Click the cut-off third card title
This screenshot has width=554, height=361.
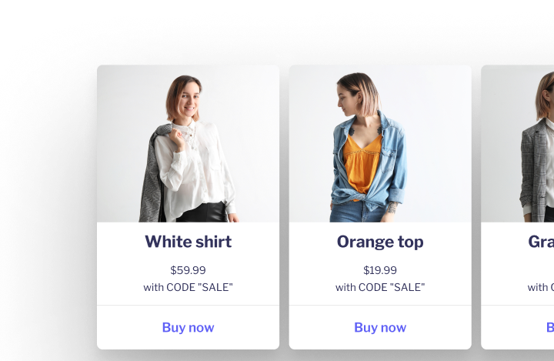[x=541, y=242]
